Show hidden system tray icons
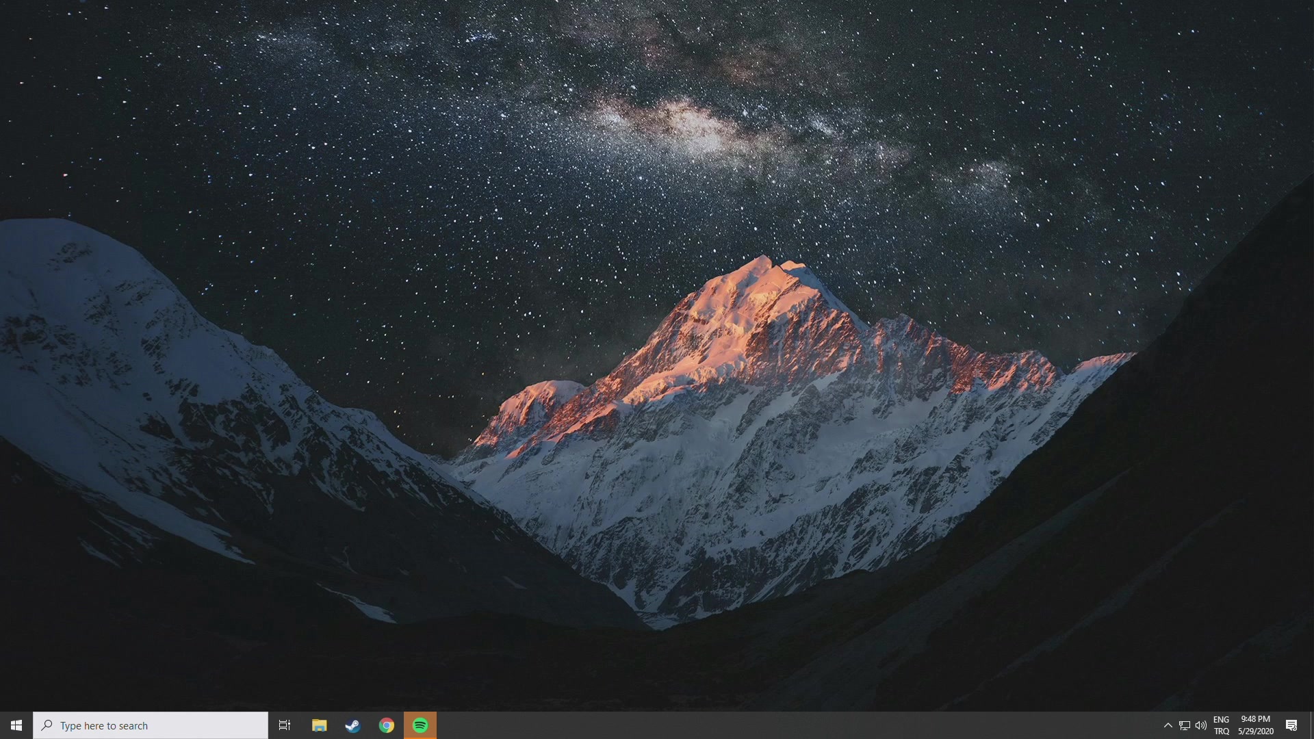The width and height of the screenshot is (1314, 739). [1168, 725]
